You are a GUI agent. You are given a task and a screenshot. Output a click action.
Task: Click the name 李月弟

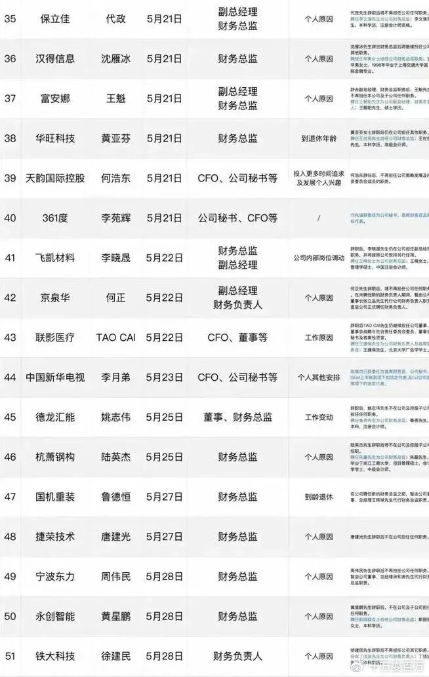coord(116,377)
